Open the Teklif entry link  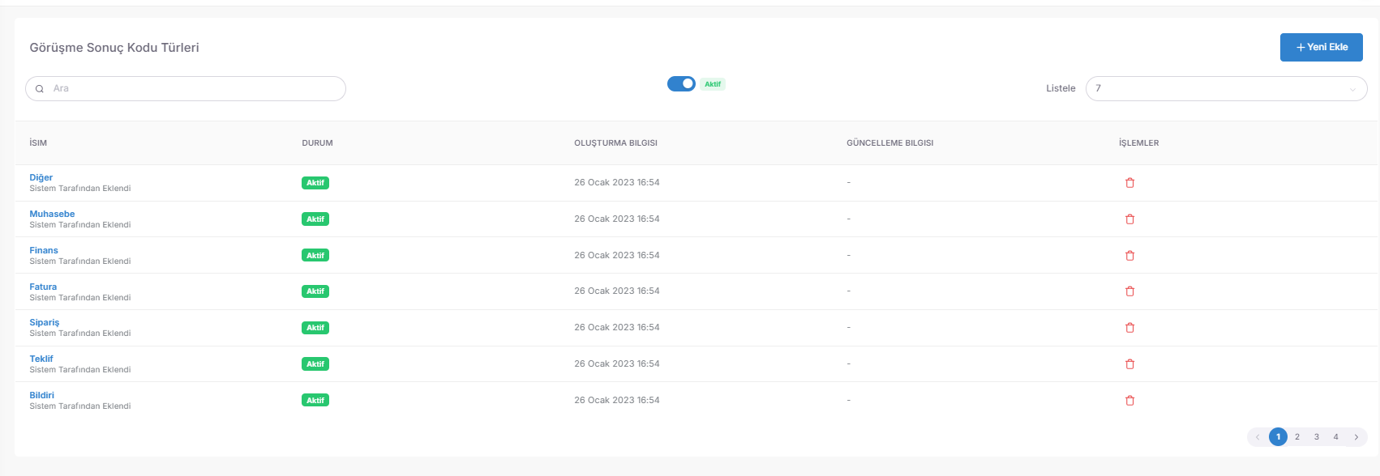pyautogui.click(x=41, y=359)
